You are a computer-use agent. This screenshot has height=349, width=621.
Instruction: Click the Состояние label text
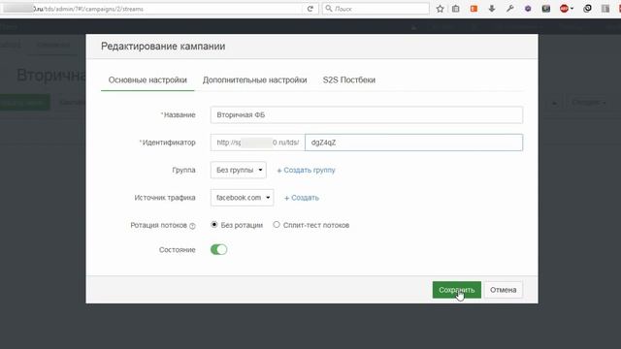pos(177,250)
